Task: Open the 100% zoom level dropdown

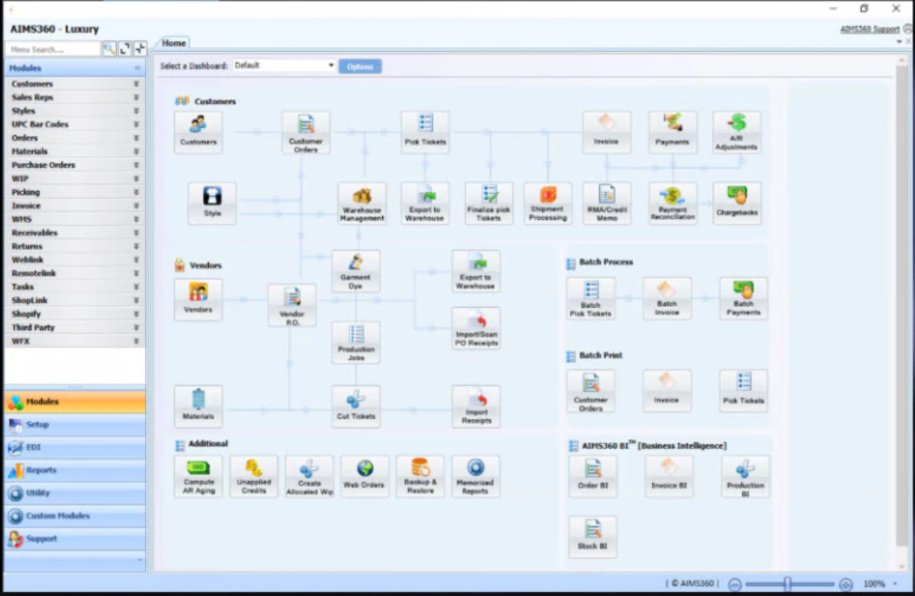Action: pyautogui.click(x=896, y=583)
